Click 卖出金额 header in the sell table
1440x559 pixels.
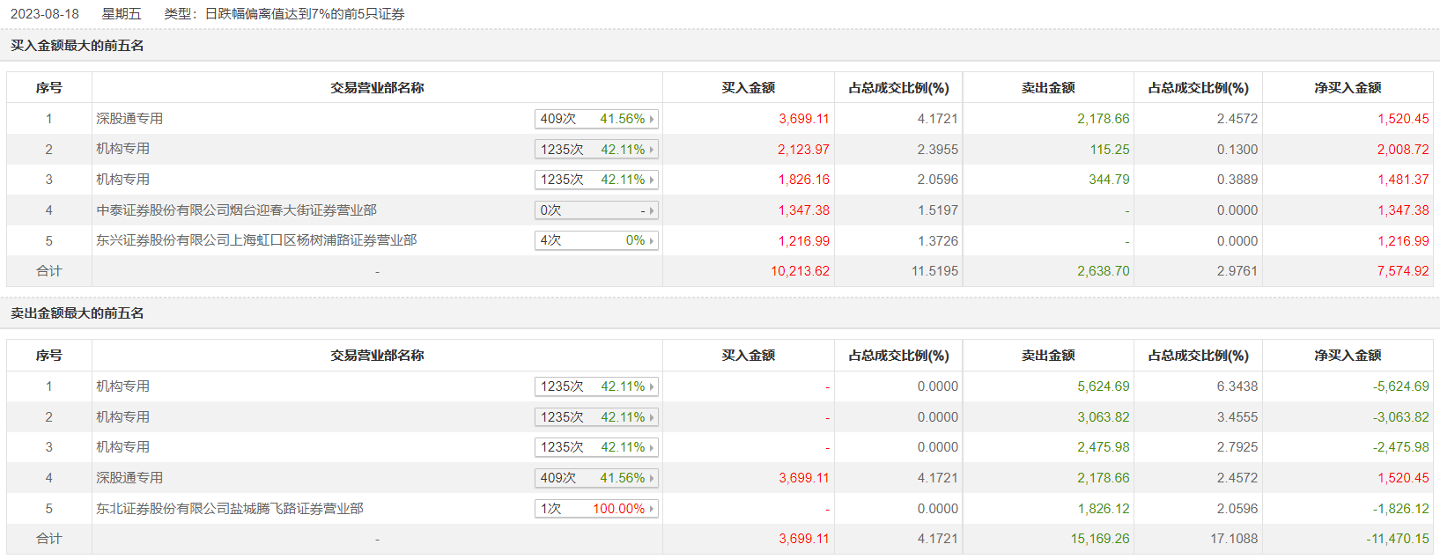click(1048, 356)
